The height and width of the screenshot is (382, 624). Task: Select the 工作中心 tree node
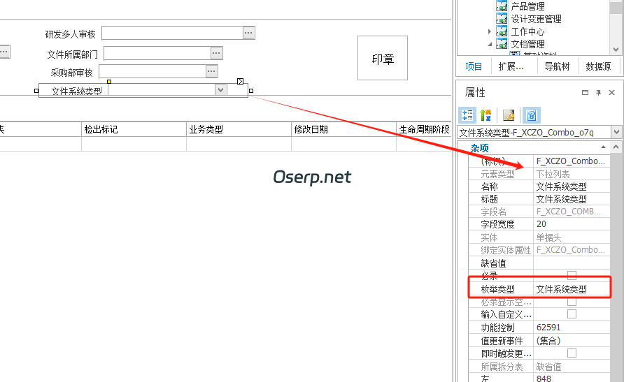point(527,31)
